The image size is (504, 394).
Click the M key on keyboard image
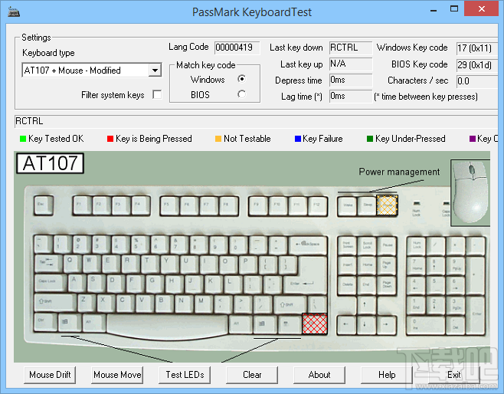point(204,303)
